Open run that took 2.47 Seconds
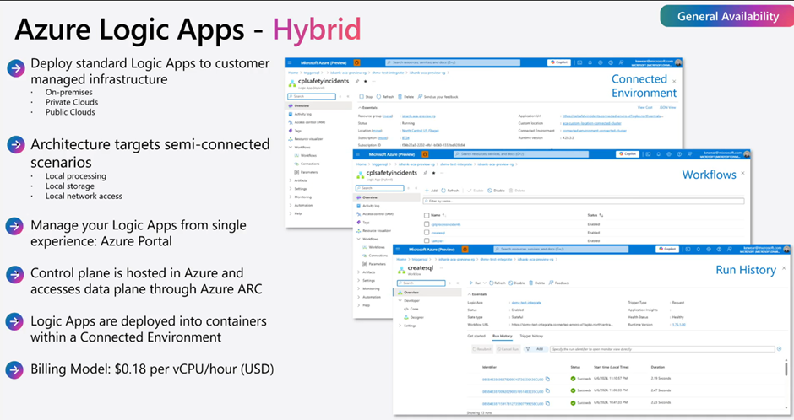This screenshot has width=794, height=420. 513,390
